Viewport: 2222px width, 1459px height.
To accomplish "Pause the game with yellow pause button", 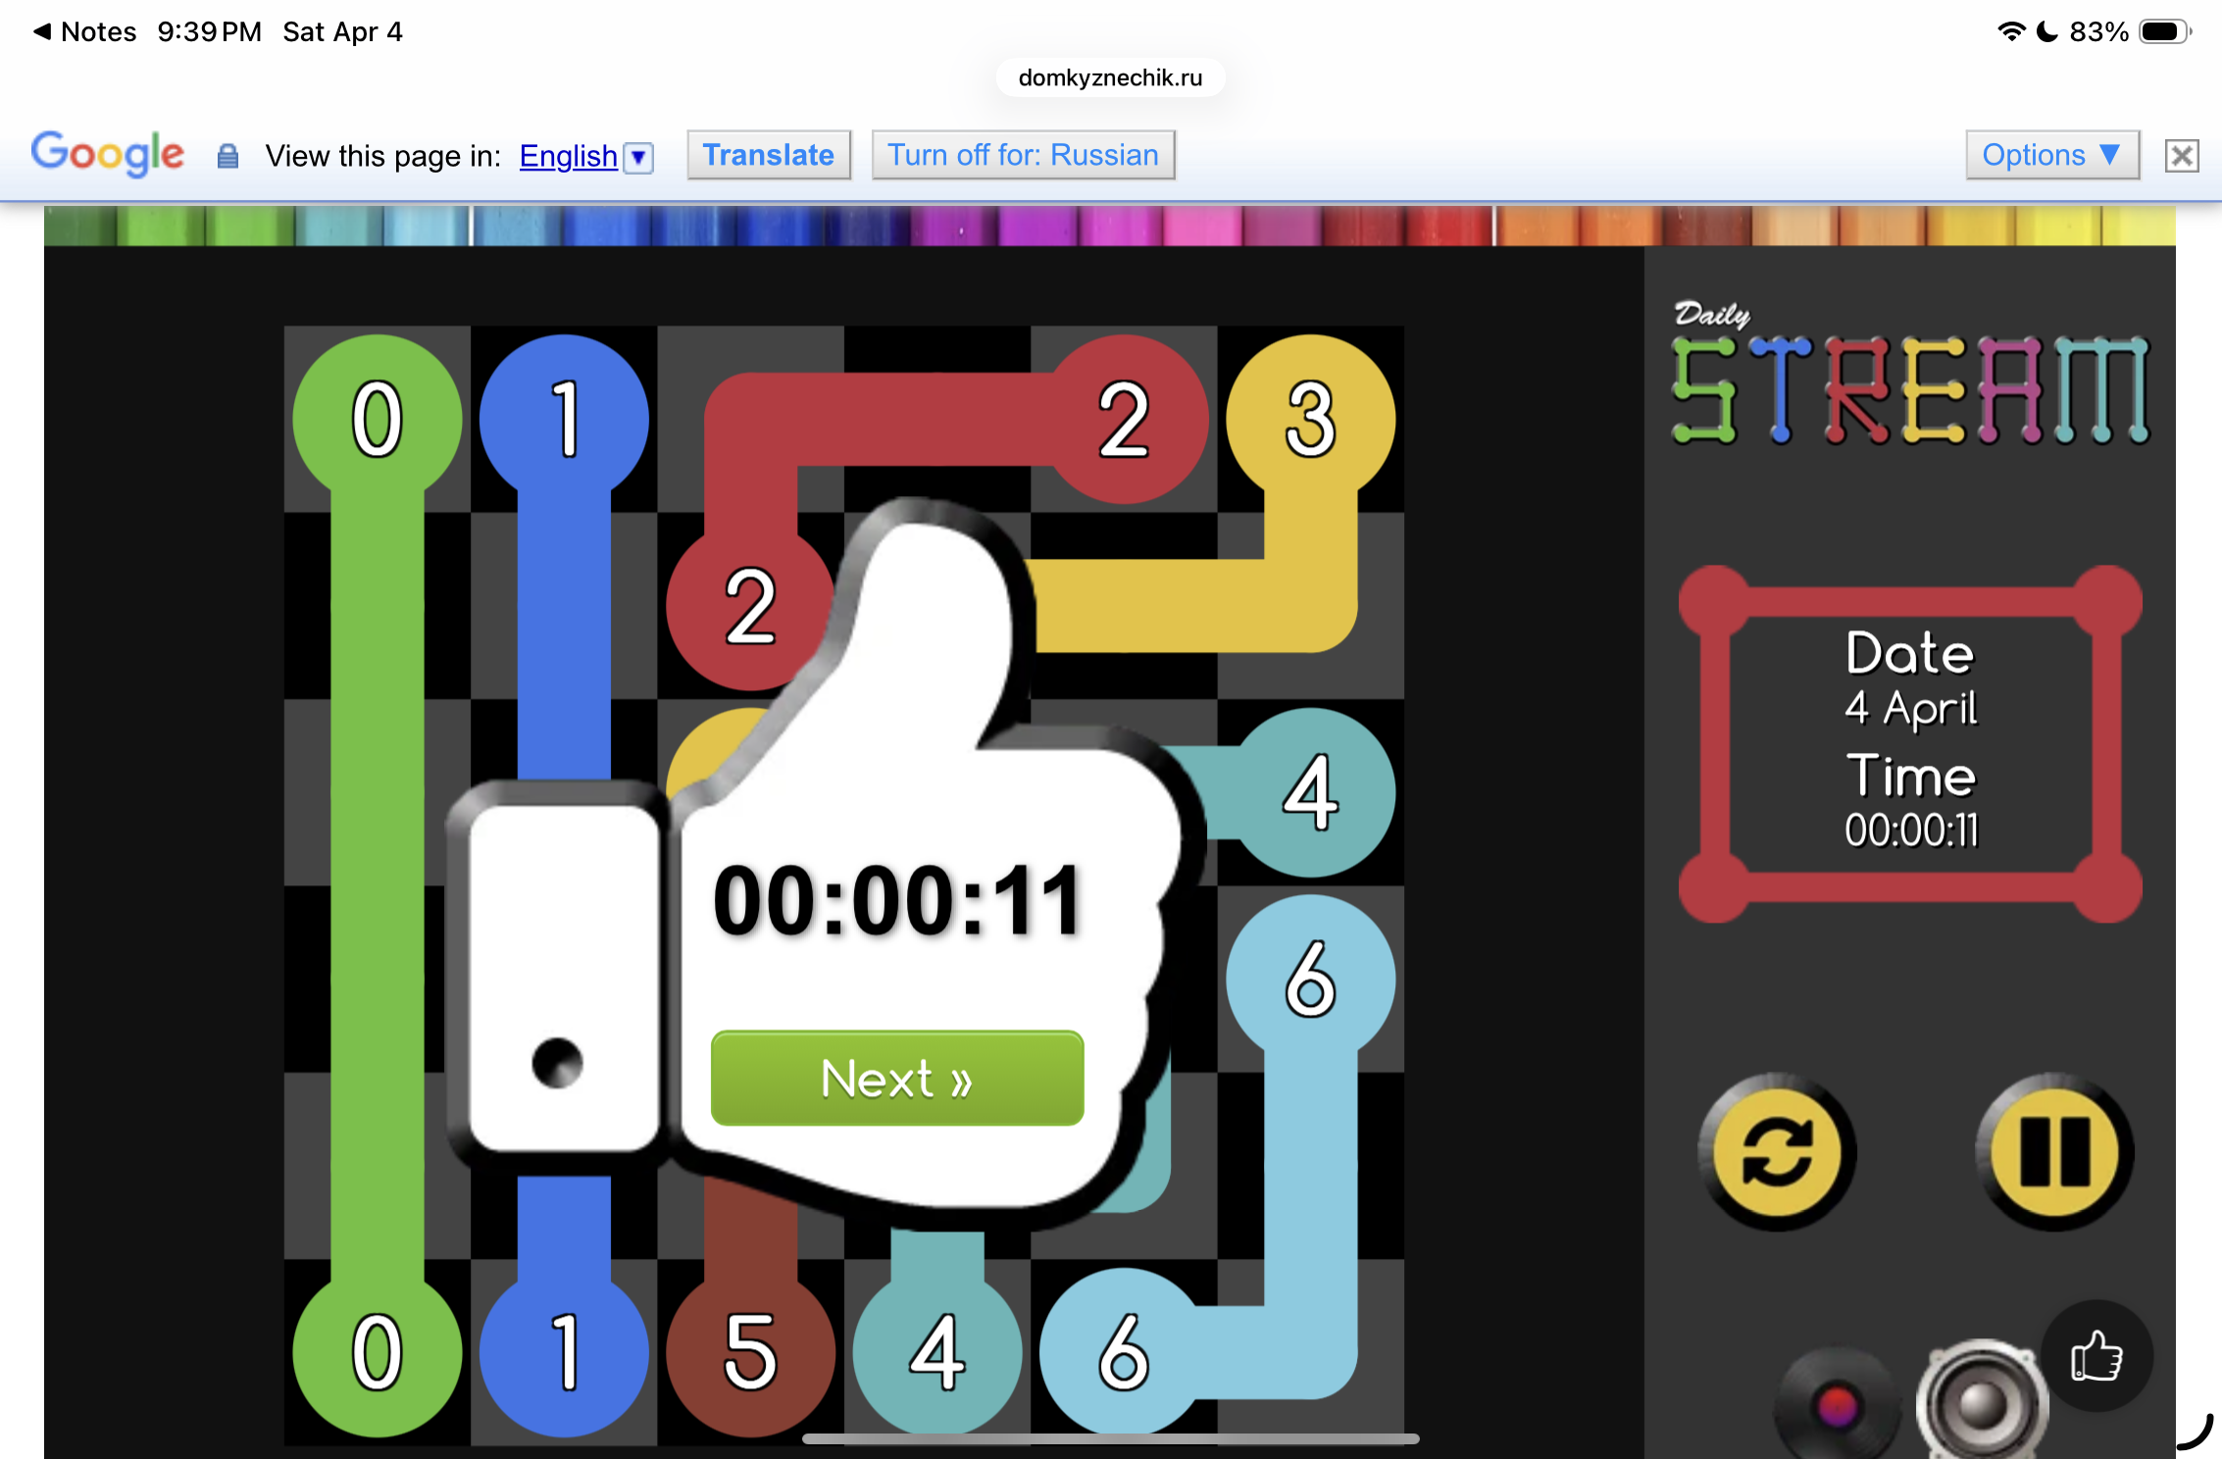I will pos(2054,1152).
